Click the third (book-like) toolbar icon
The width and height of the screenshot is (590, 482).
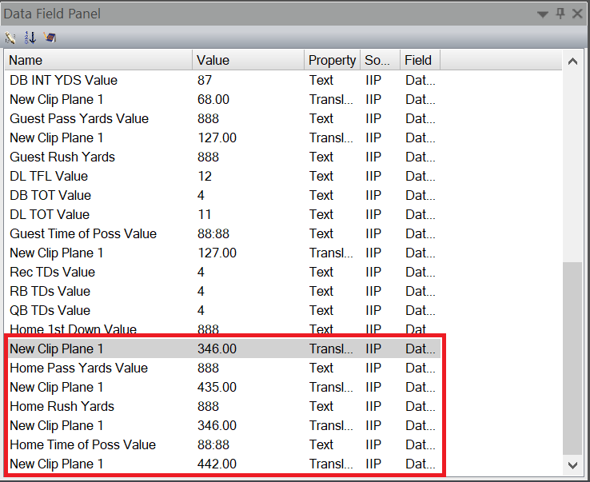[x=50, y=38]
